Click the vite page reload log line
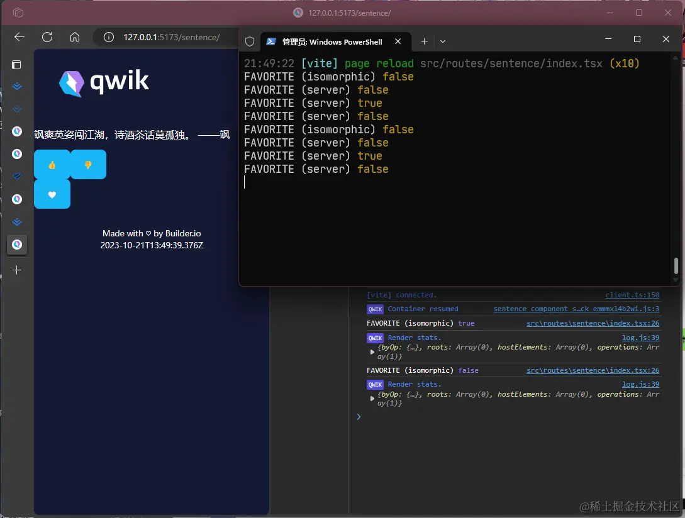This screenshot has height=518, width=685. coord(442,63)
